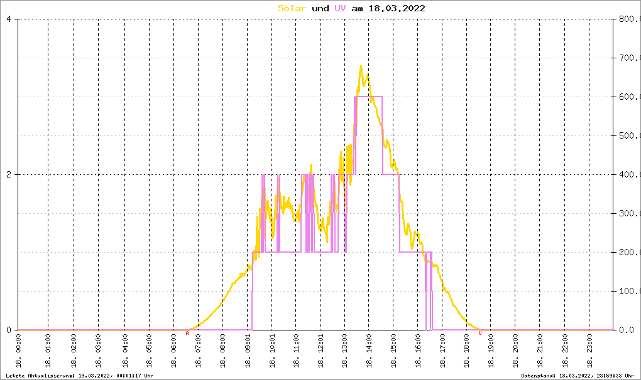Click the time label '18. 13:00'
This screenshot has width=641, height=380.
(344, 351)
